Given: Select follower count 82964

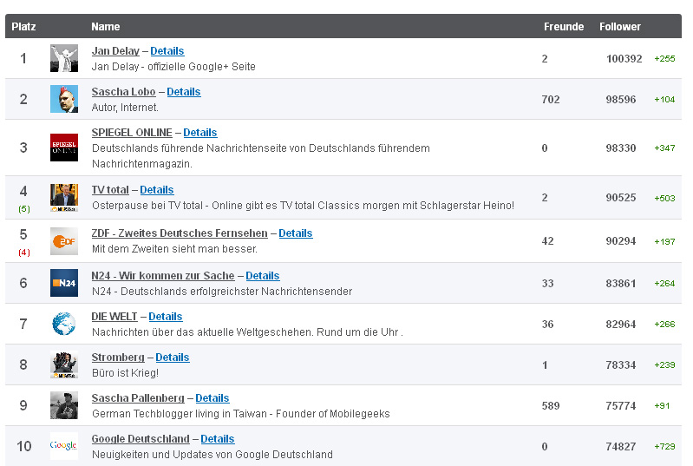Looking at the screenshot, I should [621, 324].
